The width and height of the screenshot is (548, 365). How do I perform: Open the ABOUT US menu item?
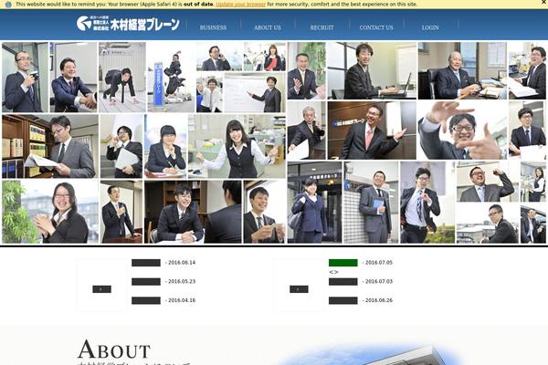[268, 27]
